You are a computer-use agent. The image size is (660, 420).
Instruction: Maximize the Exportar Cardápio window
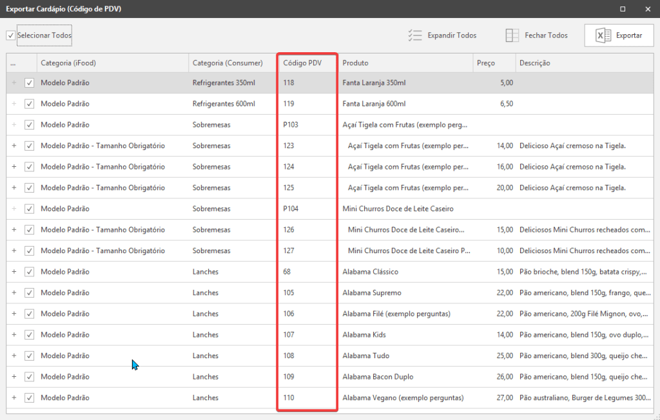[623, 9]
